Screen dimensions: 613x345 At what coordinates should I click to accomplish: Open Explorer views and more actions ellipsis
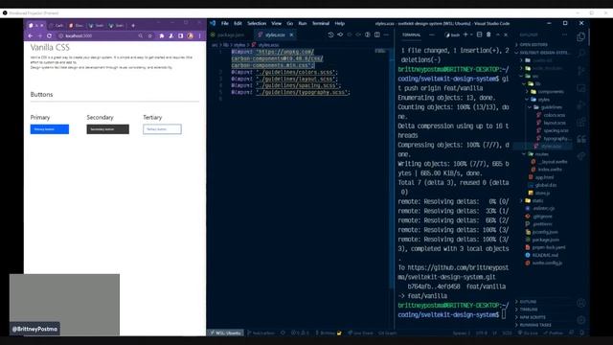[564, 34]
